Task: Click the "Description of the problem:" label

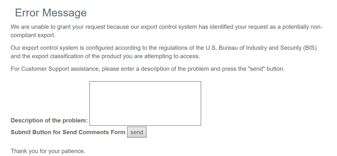Action: 49,120
